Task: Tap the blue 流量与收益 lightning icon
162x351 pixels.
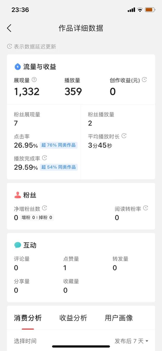Action: tap(17, 67)
